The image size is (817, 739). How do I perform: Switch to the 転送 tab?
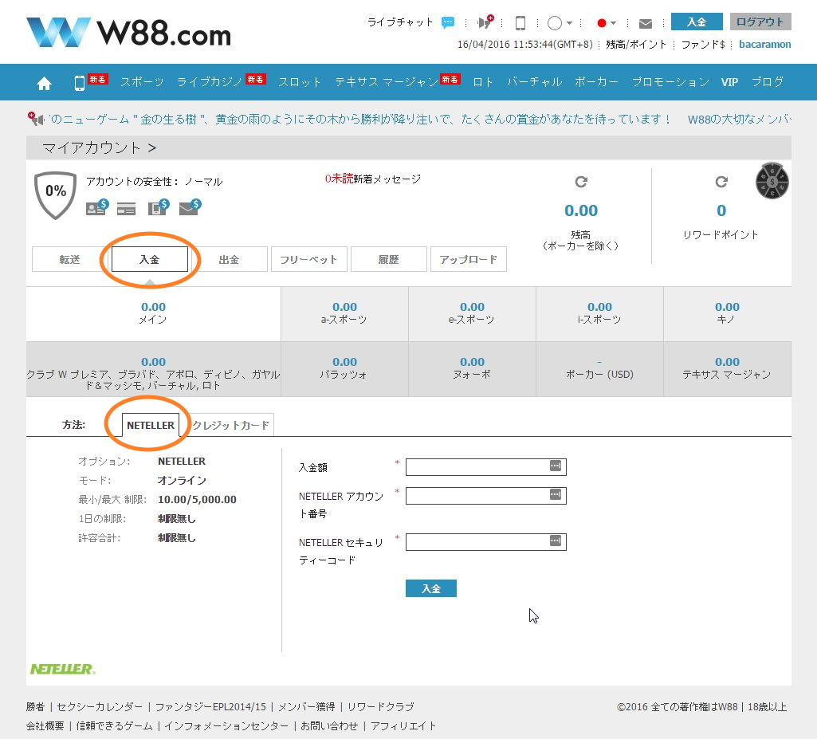69,259
